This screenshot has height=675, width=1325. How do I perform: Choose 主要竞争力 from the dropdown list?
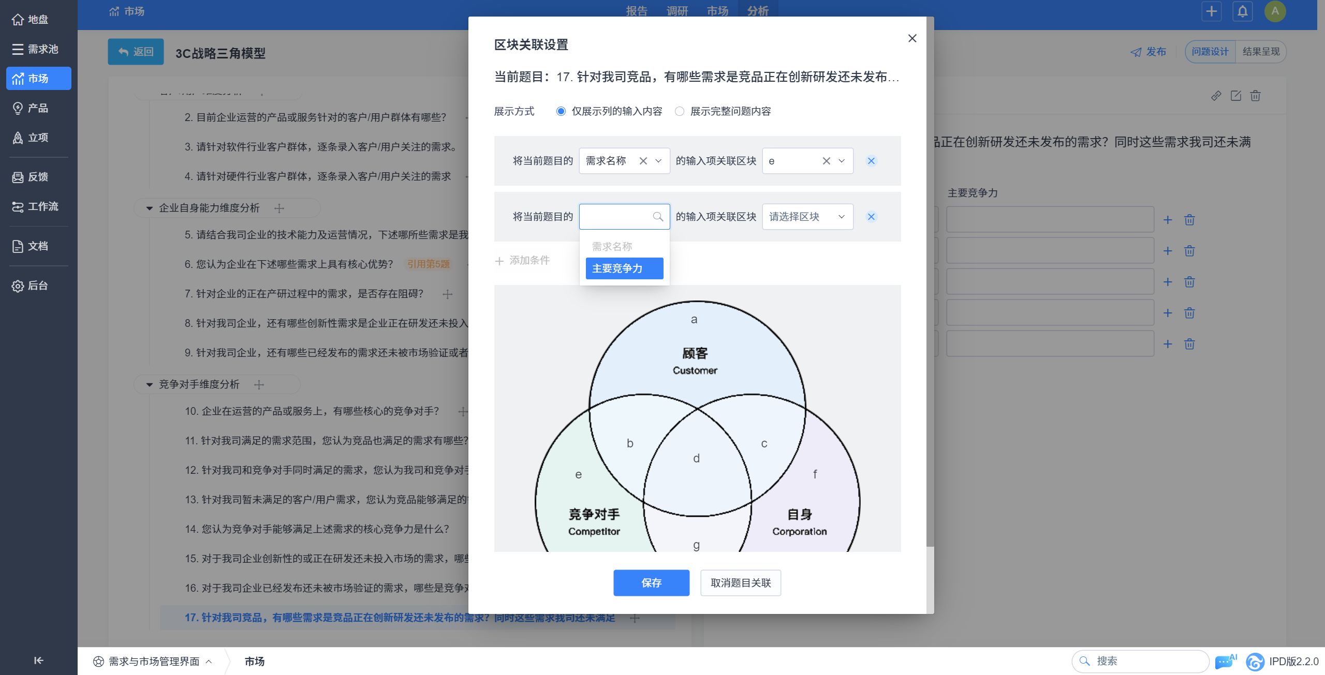coord(624,268)
